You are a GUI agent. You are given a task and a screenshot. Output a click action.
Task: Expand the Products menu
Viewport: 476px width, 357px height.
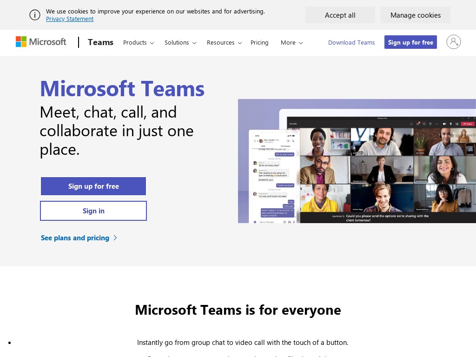pyautogui.click(x=139, y=42)
